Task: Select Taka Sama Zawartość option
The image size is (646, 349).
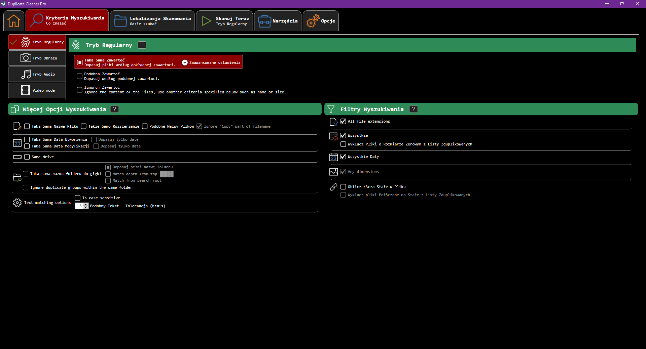Action: [80, 62]
